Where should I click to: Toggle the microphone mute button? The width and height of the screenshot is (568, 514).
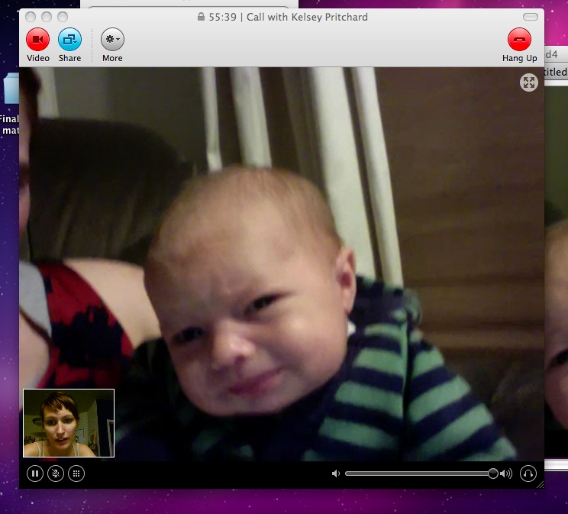(56, 474)
